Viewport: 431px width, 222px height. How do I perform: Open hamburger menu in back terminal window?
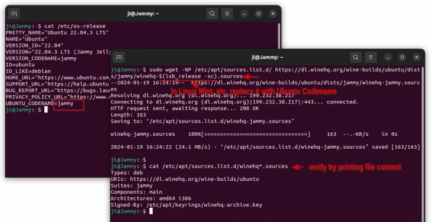(227, 14)
